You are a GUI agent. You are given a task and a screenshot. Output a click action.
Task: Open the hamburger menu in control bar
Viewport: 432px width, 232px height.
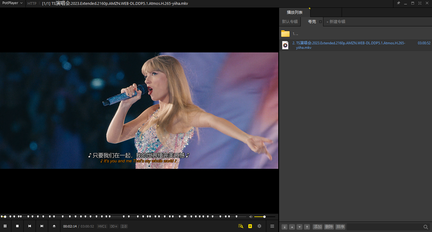pyautogui.click(x=272, y=226)
